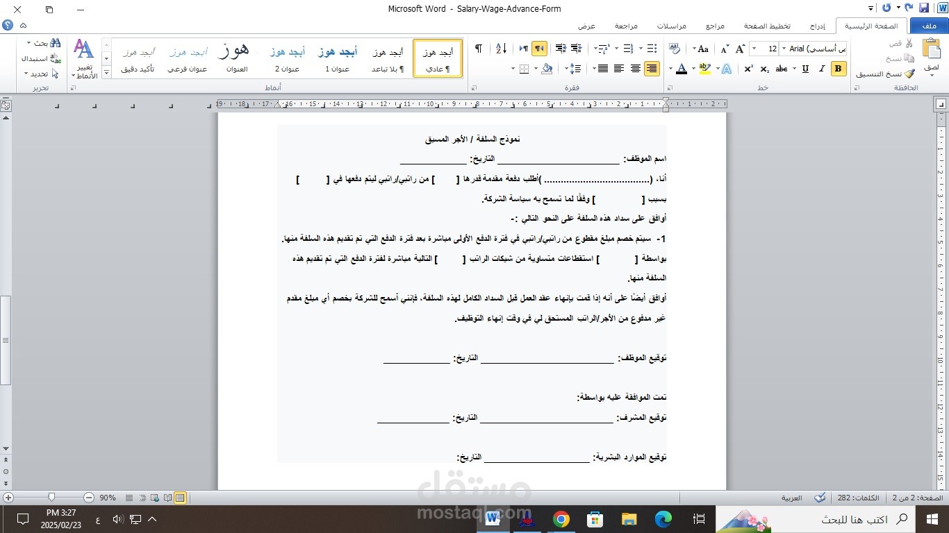
Task: Toggle Strikethrough formatting
Action: coord(782,69)
